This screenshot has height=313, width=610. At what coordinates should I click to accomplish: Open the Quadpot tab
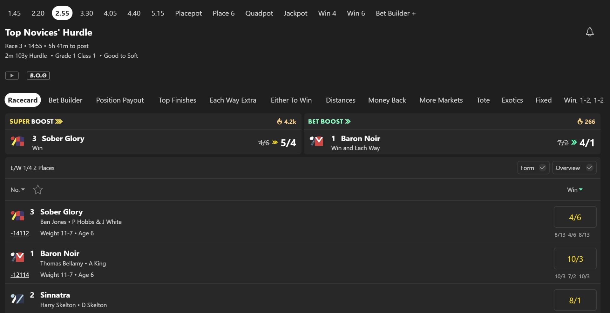259,13
